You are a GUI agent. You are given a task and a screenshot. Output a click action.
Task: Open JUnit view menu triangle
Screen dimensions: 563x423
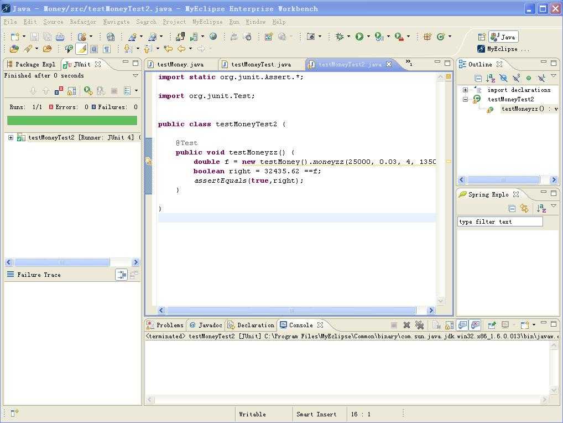[135, 75]
